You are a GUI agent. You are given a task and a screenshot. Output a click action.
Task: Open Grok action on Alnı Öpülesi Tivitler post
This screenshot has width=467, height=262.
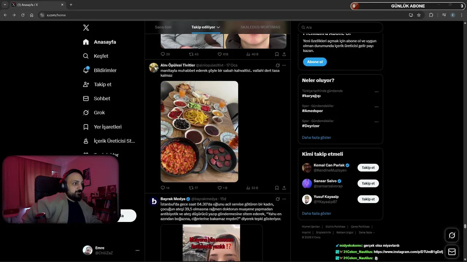point(278,65)
